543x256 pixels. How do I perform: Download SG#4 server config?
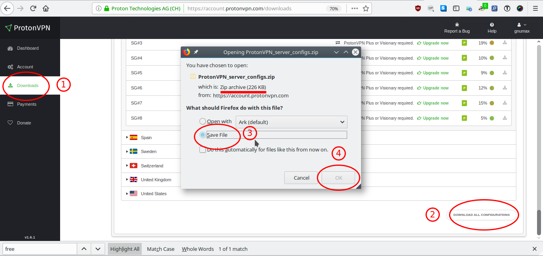505,58
